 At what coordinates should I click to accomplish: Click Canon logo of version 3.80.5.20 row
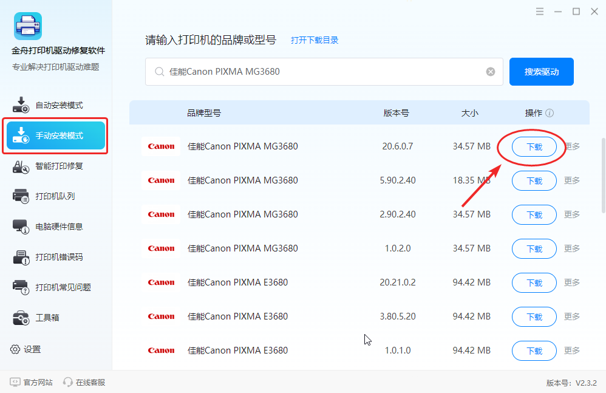[161, 316]
